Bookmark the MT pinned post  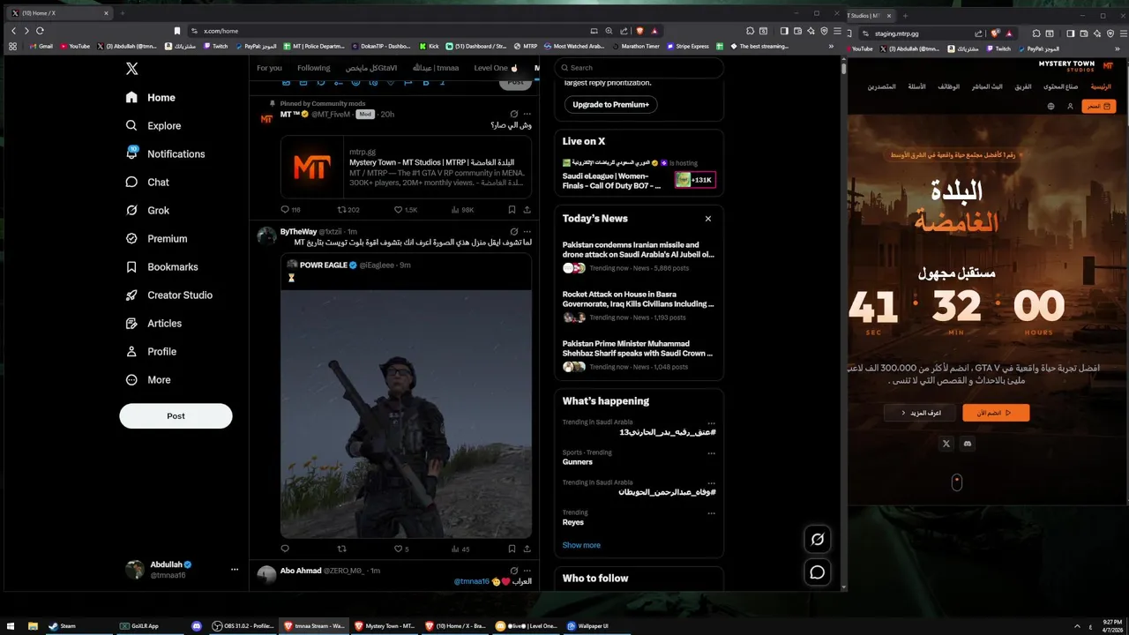coord(512,210)
